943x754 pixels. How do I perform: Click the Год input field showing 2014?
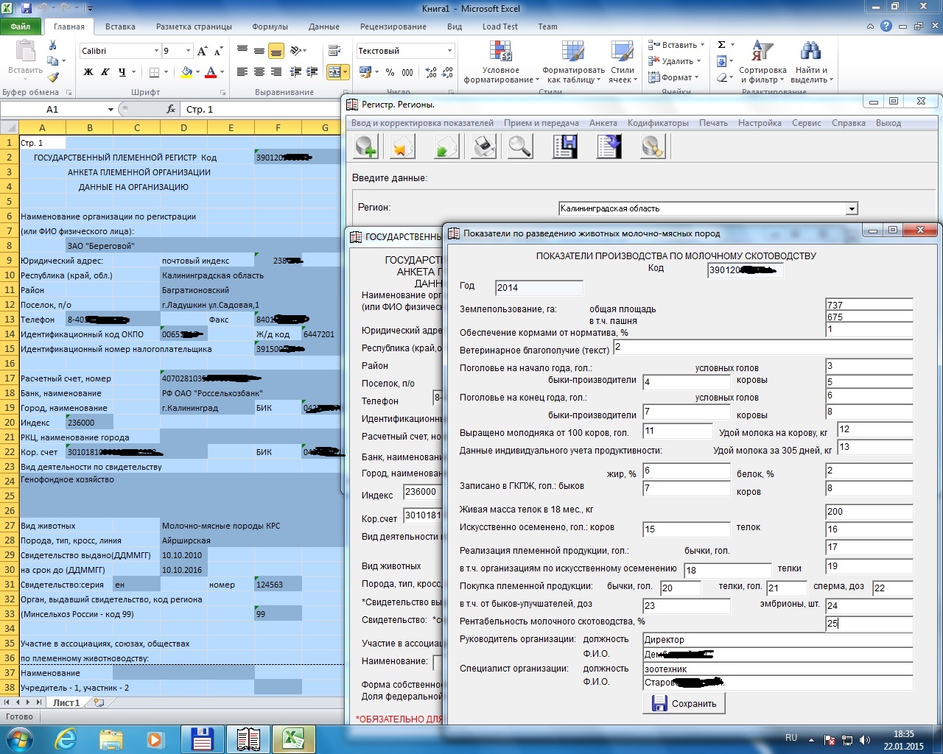pos(539,288)
